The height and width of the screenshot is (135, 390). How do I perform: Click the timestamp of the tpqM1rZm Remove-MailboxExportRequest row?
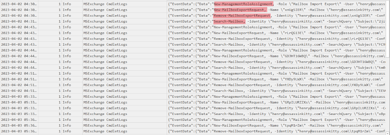pos(19,131)
